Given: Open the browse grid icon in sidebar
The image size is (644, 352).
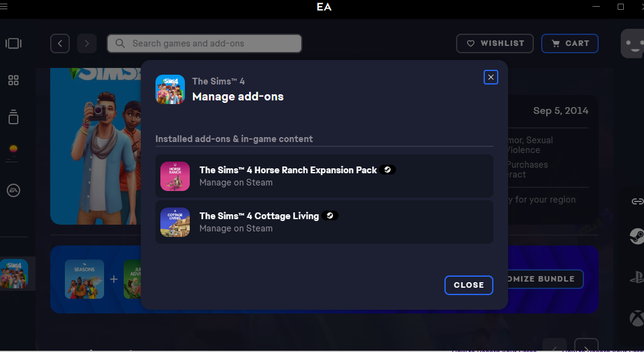Looking at the screenshot, I should [x=13, y=80].
